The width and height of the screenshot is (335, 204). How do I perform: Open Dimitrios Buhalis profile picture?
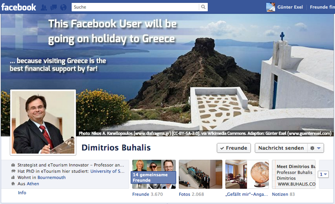43,122
